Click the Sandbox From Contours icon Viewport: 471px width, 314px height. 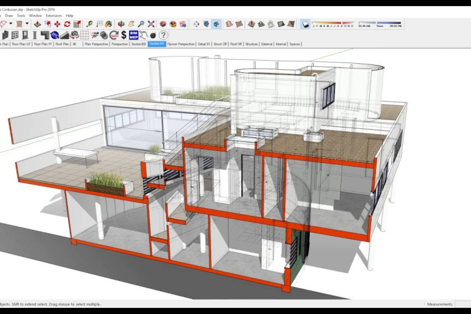click(229, 24)
